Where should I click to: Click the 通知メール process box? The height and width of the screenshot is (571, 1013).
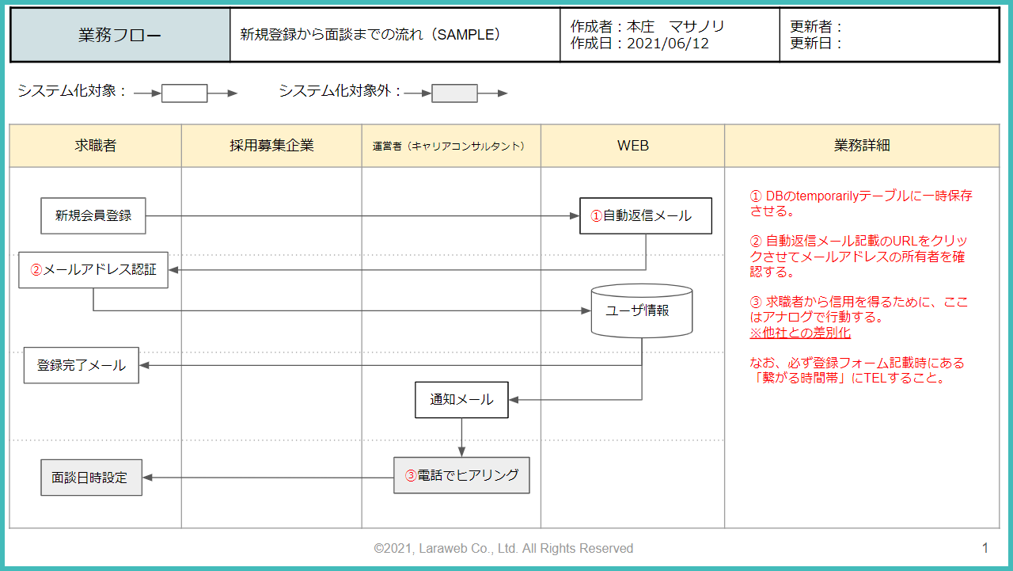461,400
